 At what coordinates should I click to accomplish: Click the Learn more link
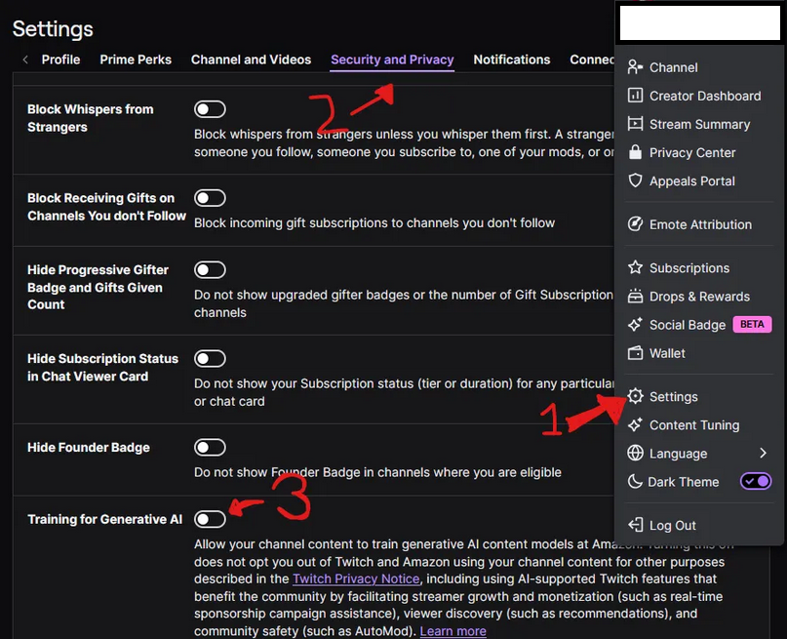(453, 631)
